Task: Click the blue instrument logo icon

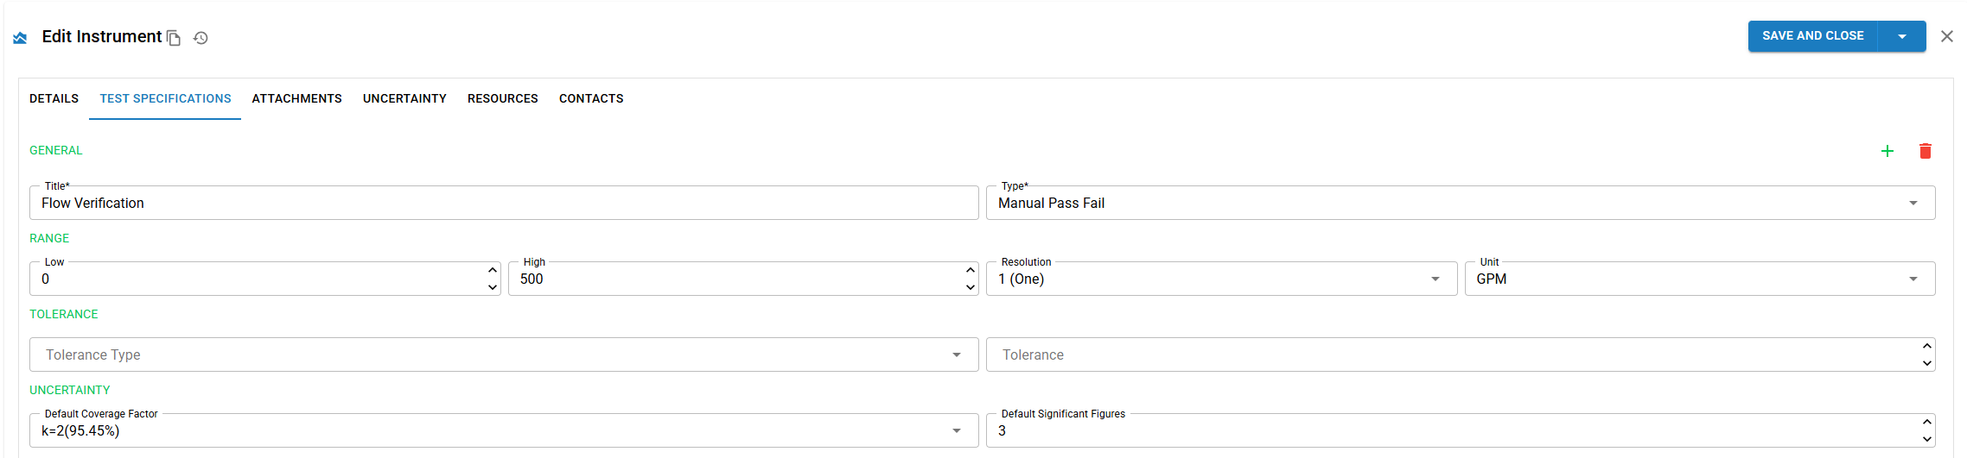Action: pyautogui.click(x=20, y=38)
